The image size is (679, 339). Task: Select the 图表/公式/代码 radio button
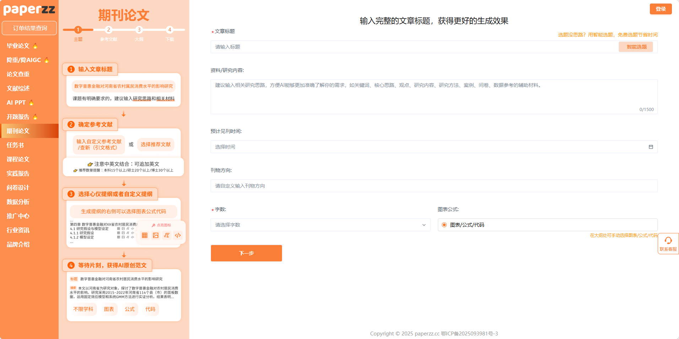pos(444,225)
